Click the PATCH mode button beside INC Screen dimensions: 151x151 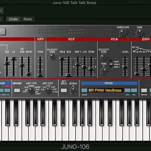(x=144, y=90)
